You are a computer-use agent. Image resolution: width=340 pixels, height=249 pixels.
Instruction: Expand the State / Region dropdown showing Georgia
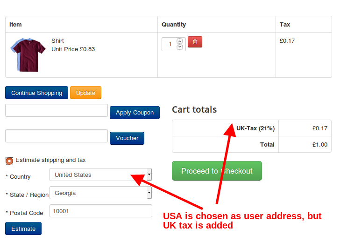(x=100, y=193)
